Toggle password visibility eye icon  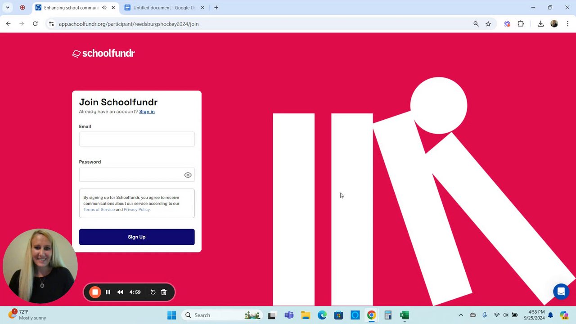[188, 175]
